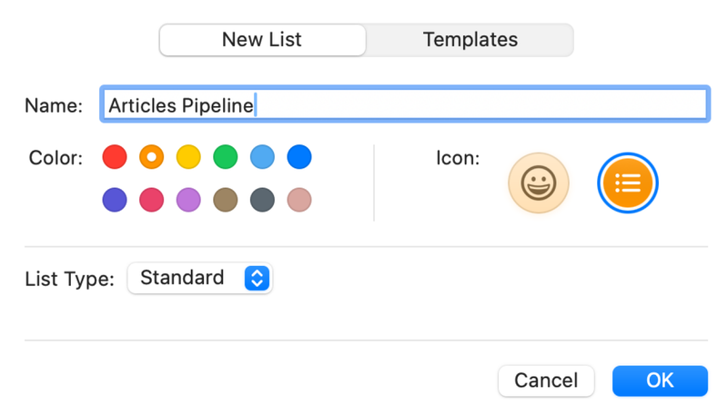Viewport: 728px width, 415px height.
Task: Switch to the New List tab
Action: pos(262,40)
